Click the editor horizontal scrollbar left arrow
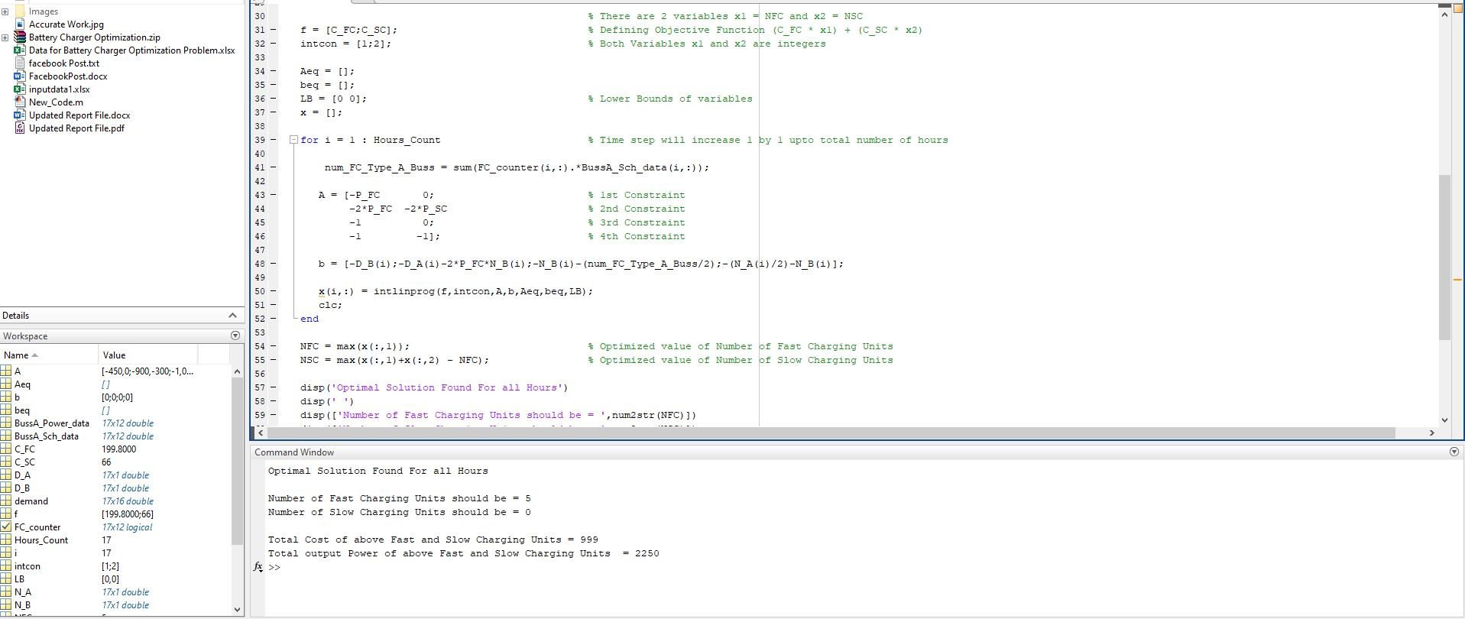The width and height of the screenshot is (1465, 619). (260, 433)
